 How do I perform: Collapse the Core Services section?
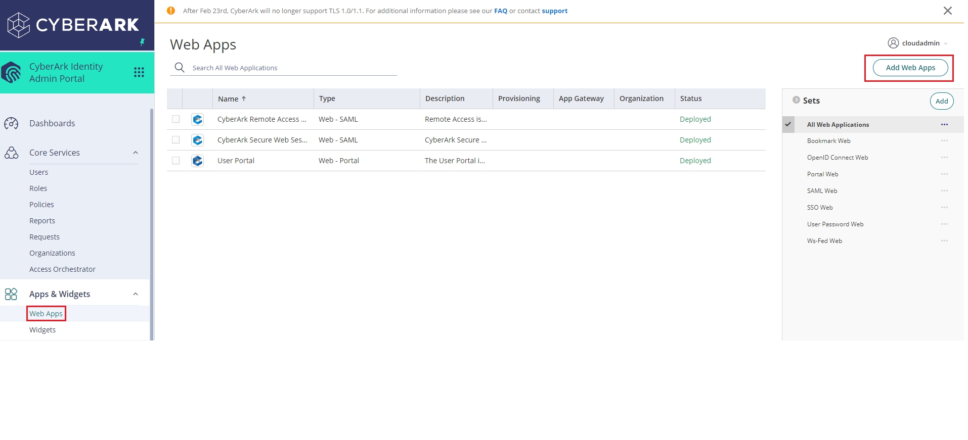tap(136, 153)
